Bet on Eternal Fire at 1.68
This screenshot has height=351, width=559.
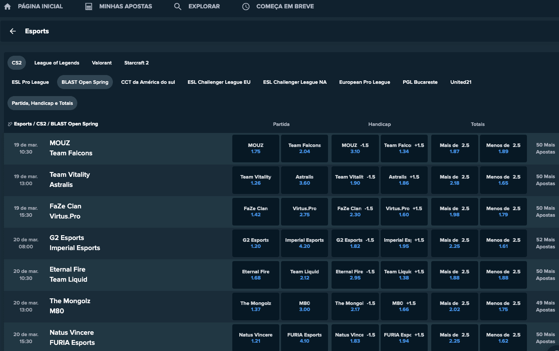pos(256,275)
